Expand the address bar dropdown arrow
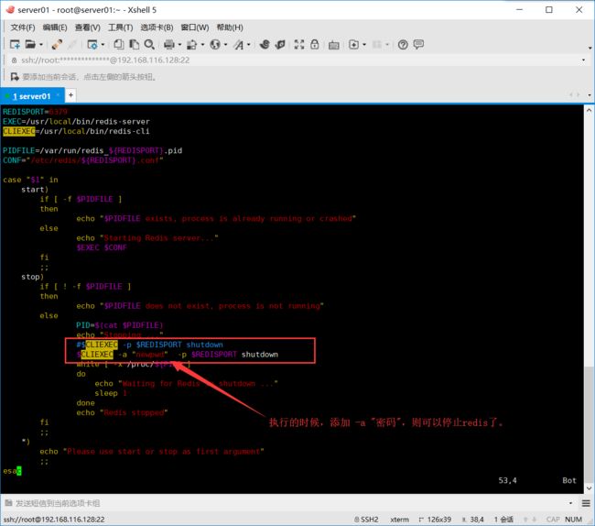 [583, 60]
